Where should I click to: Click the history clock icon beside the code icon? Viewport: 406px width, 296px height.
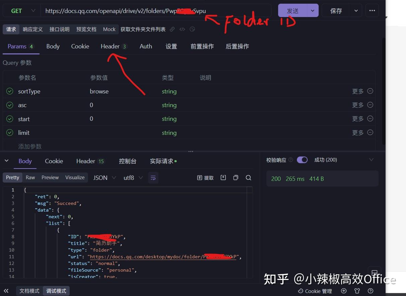[x=192, y=29]
